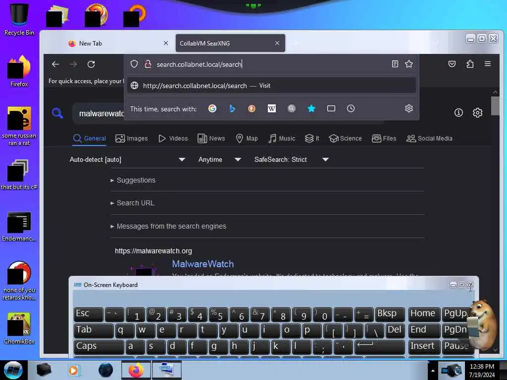Open tracking protection shield icon

(x=134, y=64)
